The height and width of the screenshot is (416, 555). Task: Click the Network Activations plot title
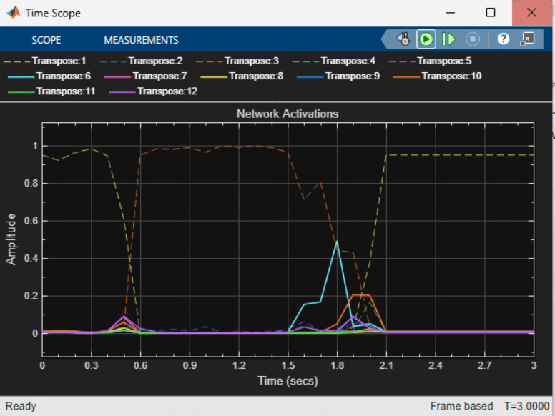[287, 114]
